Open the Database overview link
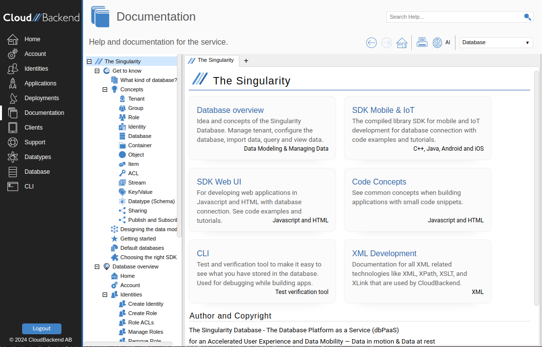 [x=230, y=110]
